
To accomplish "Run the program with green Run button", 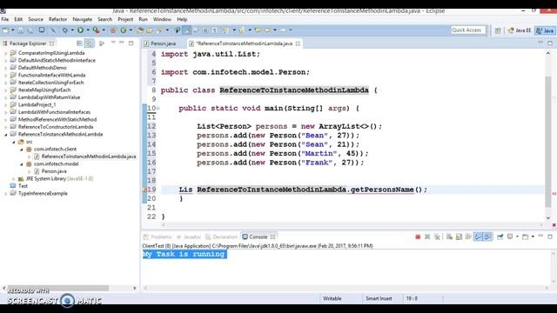I will [x=81, y=30].
